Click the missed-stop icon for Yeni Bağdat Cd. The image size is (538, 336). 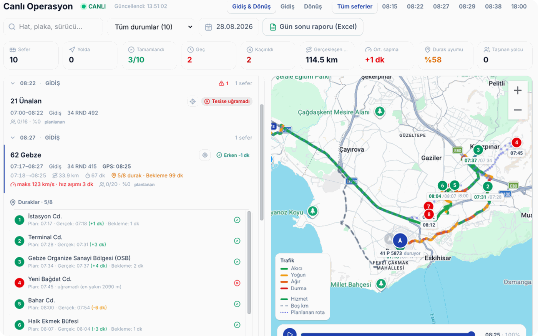point(237,283)
